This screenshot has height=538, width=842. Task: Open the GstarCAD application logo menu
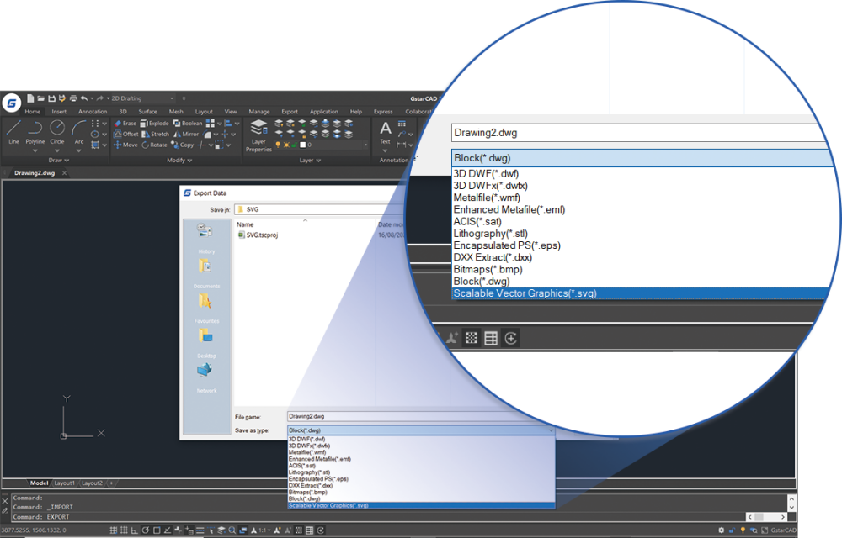(x=11, y=103)
